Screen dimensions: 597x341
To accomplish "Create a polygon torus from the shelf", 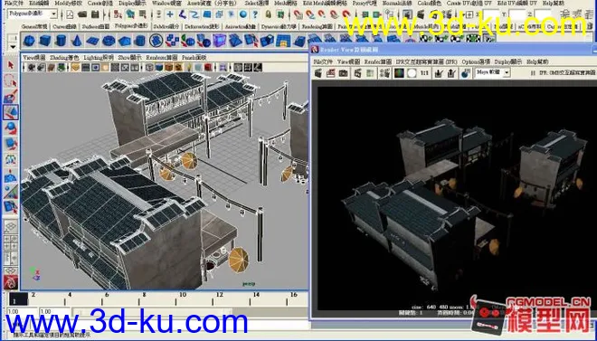I will pyautogui.click(x=109, y=41).
